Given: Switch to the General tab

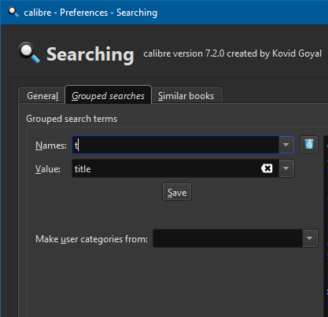Looking at the screenshot, I should click(42, 96).
